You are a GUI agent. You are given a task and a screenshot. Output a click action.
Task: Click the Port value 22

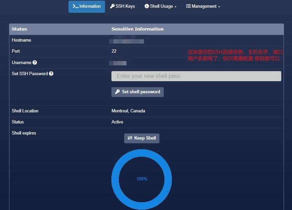[114, 51]
